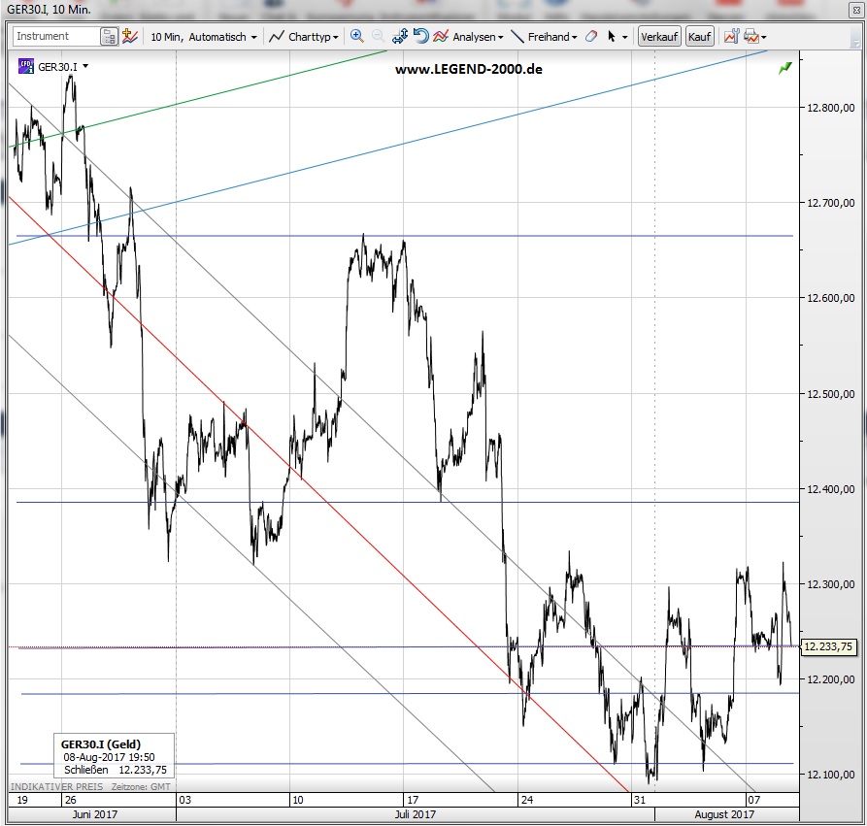
Task: Click the 12.500,00 price axis label
Action: pos(830,394)
